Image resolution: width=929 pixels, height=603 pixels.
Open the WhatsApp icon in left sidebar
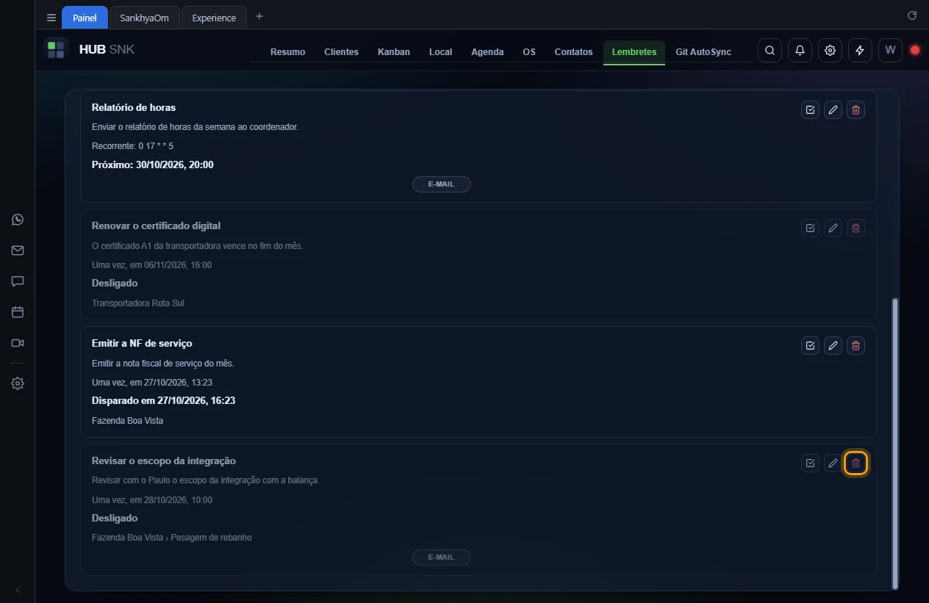click(x=18, y=220)
